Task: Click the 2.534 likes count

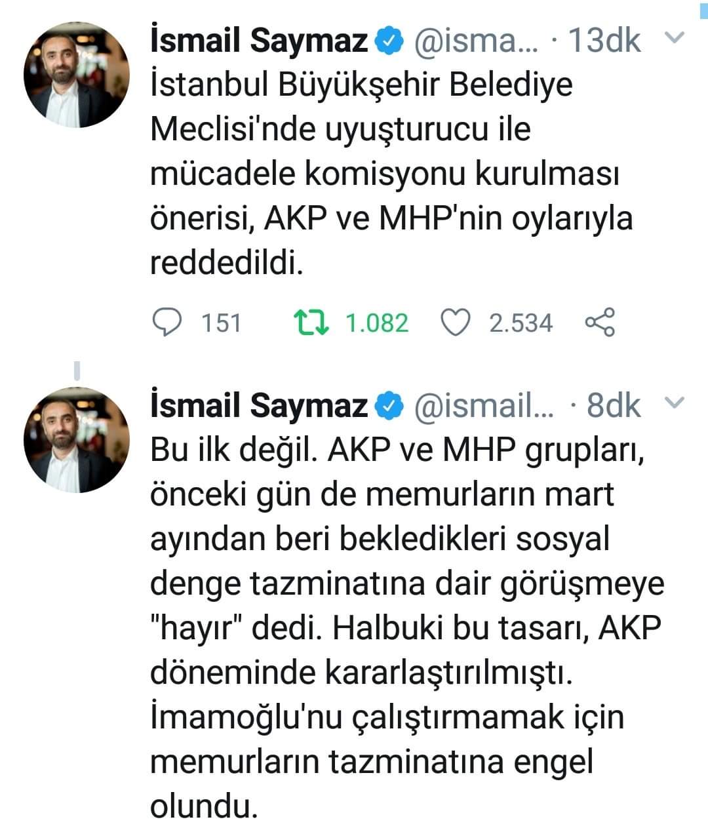Action: point(521,323)
